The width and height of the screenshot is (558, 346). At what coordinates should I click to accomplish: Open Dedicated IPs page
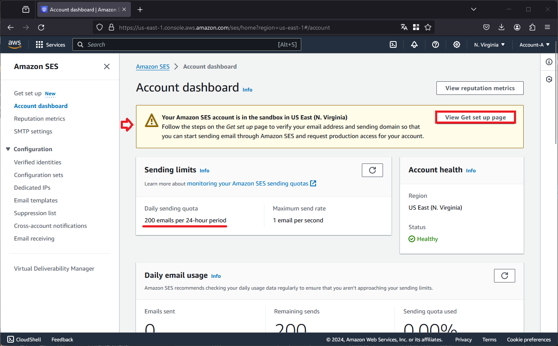[x=32, y=188]
